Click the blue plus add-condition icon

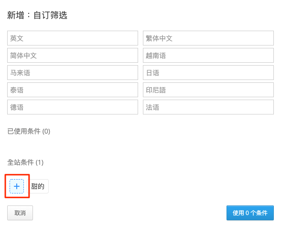(x=17, y=186)
